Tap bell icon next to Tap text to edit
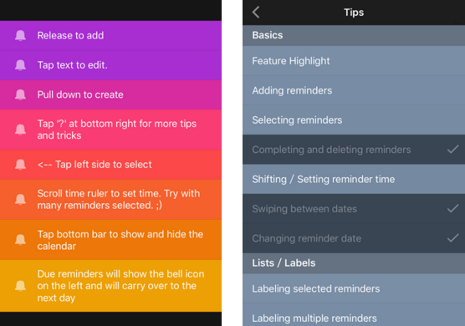 pos(20,65)
